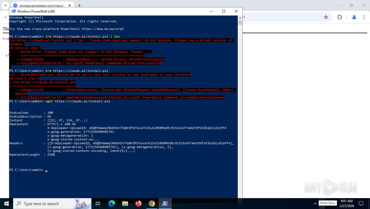Open a new Chrome tab
Screen dimensions: 370x209
click(x=79, y=5)
